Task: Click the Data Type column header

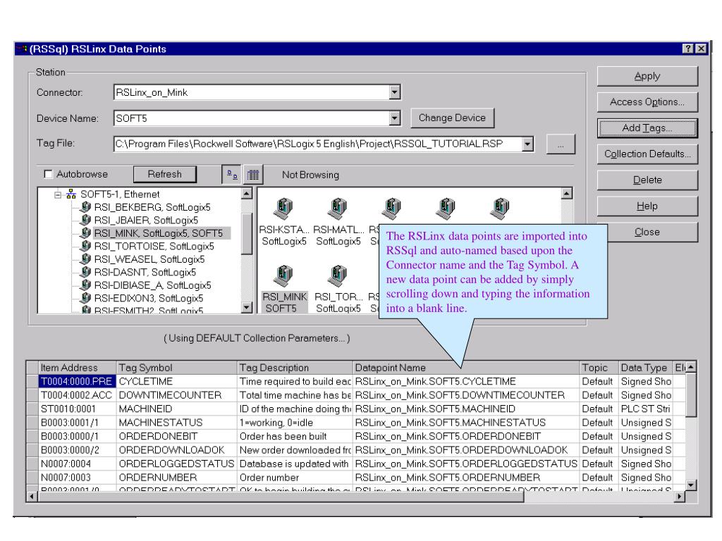Action: tap(645, 368)
